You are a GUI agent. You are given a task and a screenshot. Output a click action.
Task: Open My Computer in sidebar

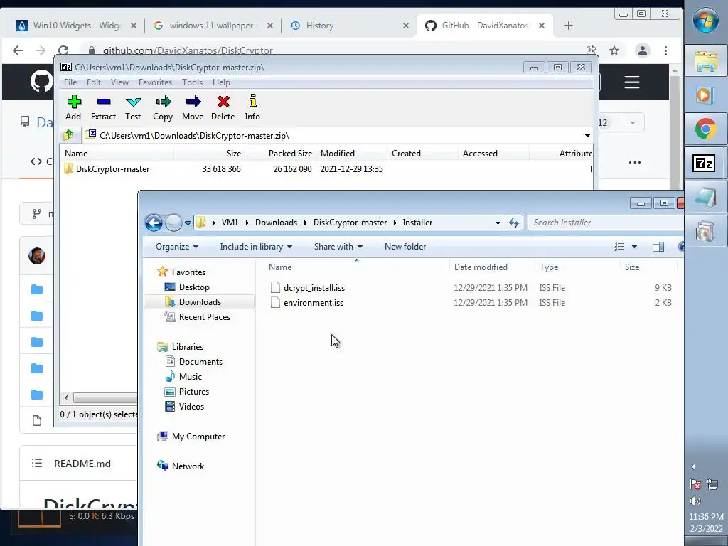198,437
